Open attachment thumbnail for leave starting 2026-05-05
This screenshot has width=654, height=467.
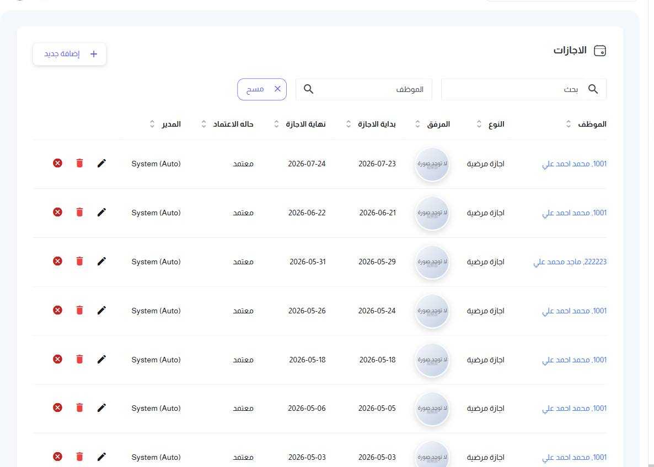coord(432,408)
